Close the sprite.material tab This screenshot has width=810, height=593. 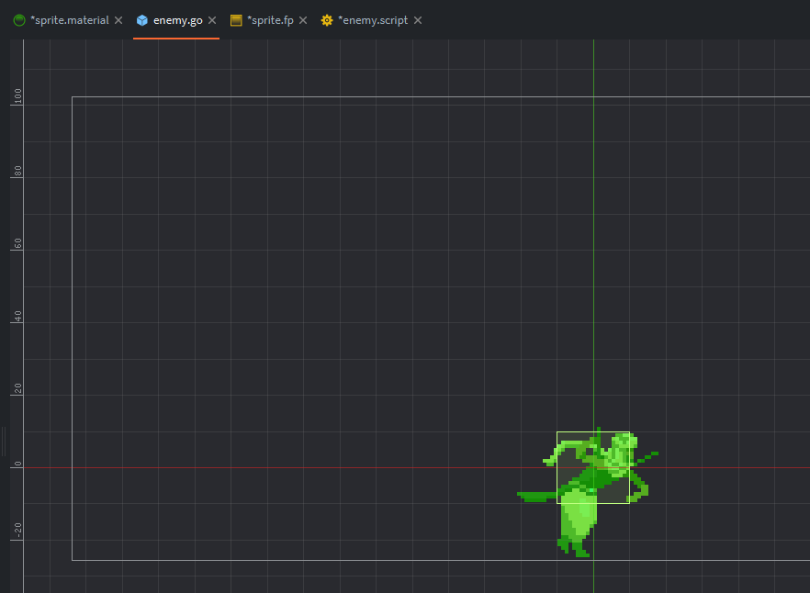[x=118, y=20]
